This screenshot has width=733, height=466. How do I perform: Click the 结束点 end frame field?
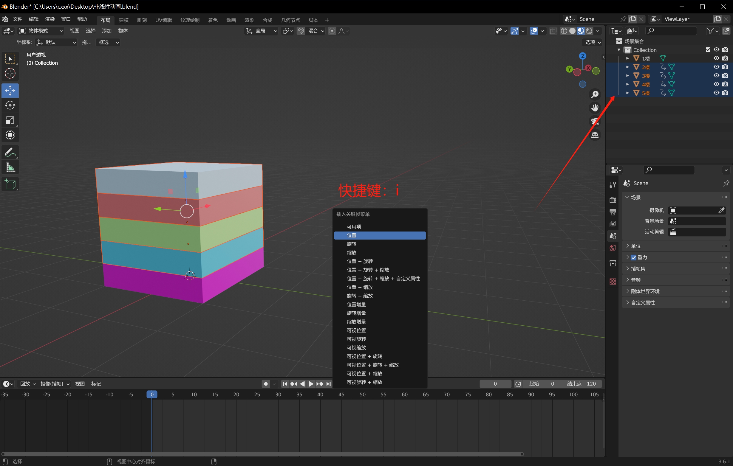[582, 384]
